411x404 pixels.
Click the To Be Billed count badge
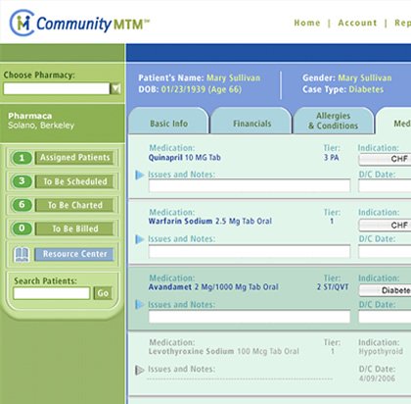tap(22, 228)
